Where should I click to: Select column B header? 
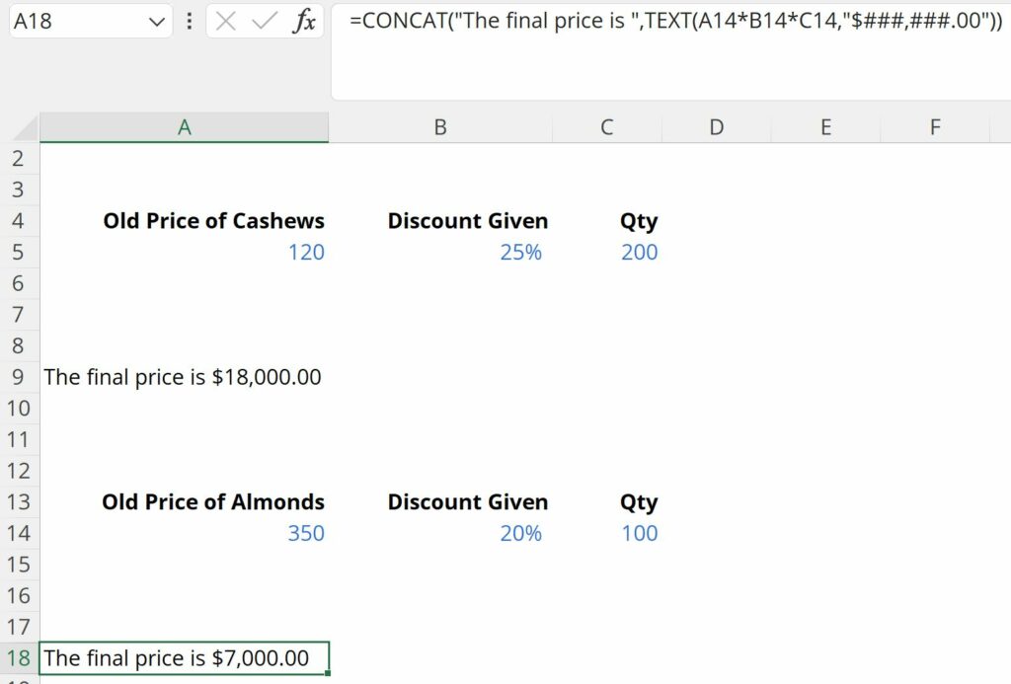440,127
